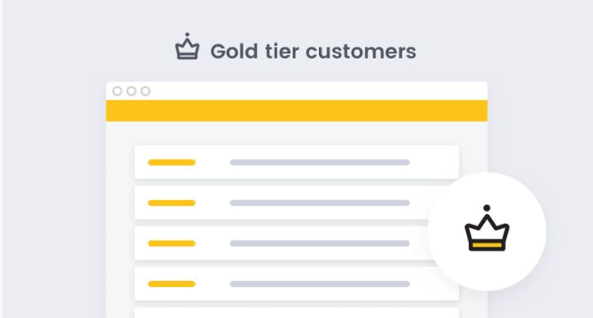This screenshot has height=318, width=593.
Task: Click the gray text bar in the fourth list row
Action: (320, 284)
